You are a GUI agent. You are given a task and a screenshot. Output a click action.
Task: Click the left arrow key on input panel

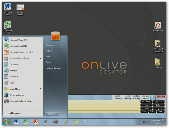pyautogui.click(x=155, y=108)
